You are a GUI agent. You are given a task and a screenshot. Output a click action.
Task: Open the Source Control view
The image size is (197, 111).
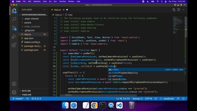coord(14,28)
